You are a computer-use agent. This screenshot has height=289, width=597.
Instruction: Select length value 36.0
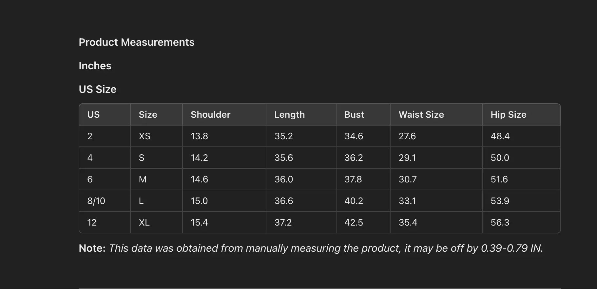tap(283, 179)
